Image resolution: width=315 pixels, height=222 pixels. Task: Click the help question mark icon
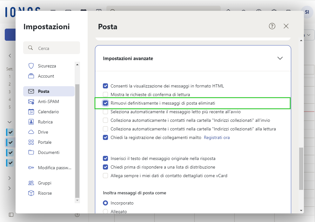[272, 26]
